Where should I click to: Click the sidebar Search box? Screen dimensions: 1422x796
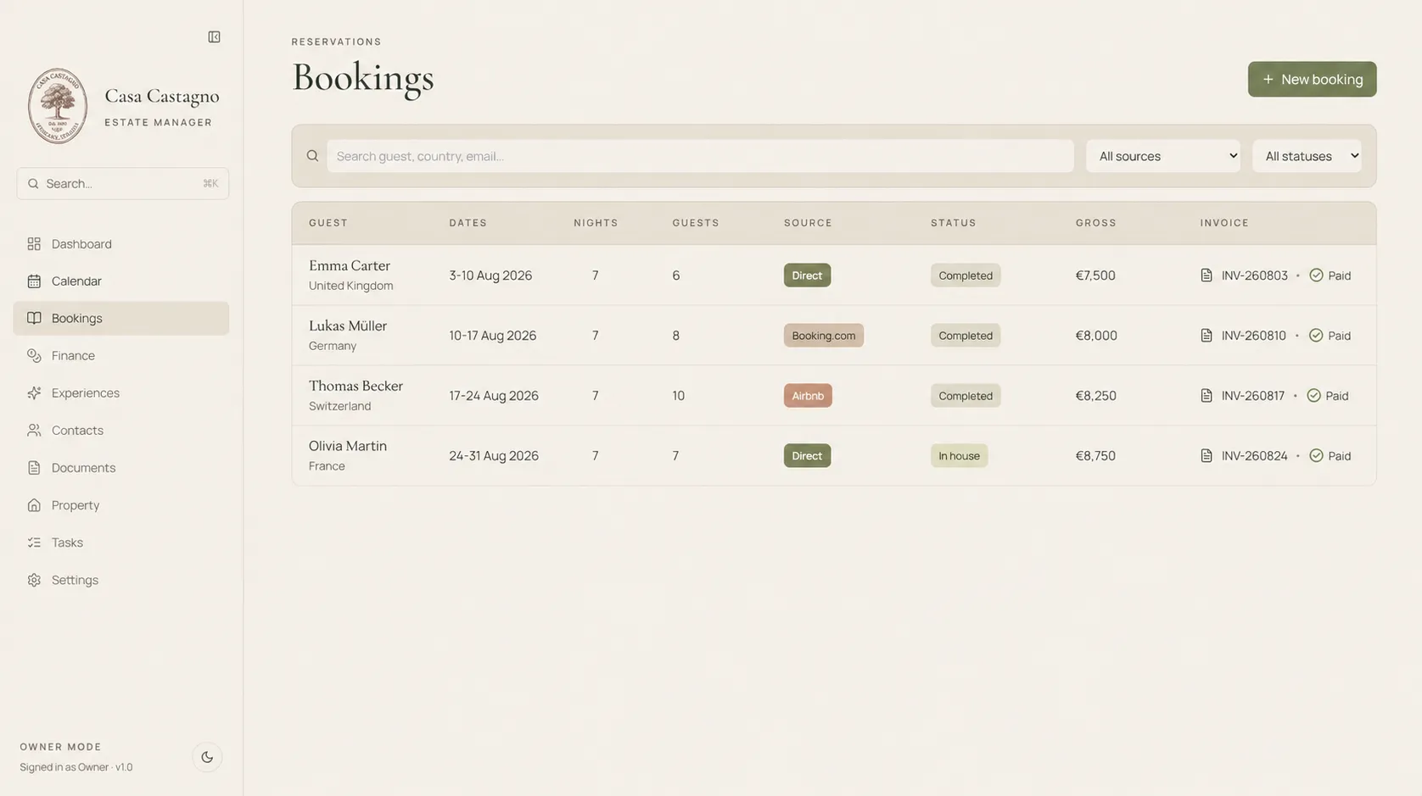[123, 183]
